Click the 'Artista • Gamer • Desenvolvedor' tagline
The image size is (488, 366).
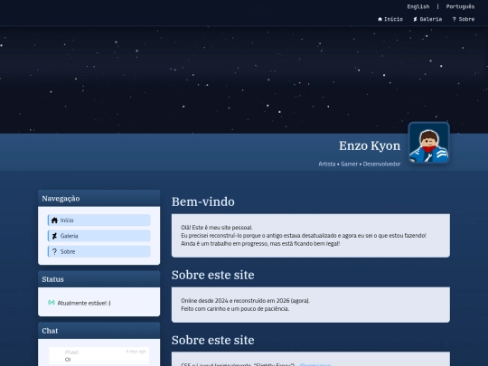[359, 164]
